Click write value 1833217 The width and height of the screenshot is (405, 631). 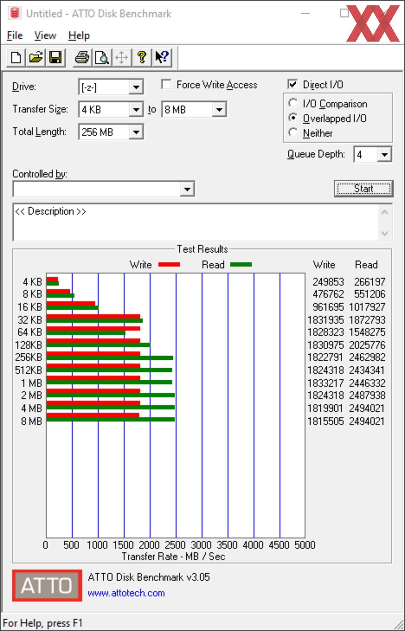point(325,383)
